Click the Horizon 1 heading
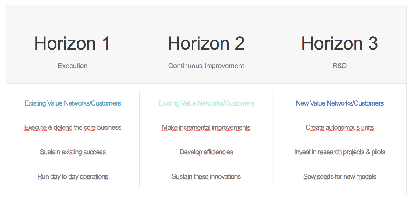This screenshot has width=411, height=203. tap(72, 43)
